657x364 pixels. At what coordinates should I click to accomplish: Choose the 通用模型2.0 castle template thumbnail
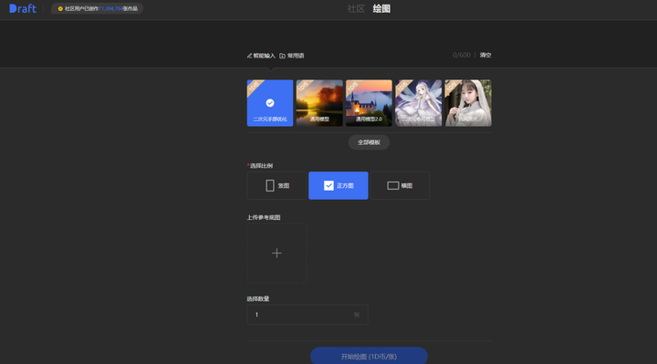[369, 103]
